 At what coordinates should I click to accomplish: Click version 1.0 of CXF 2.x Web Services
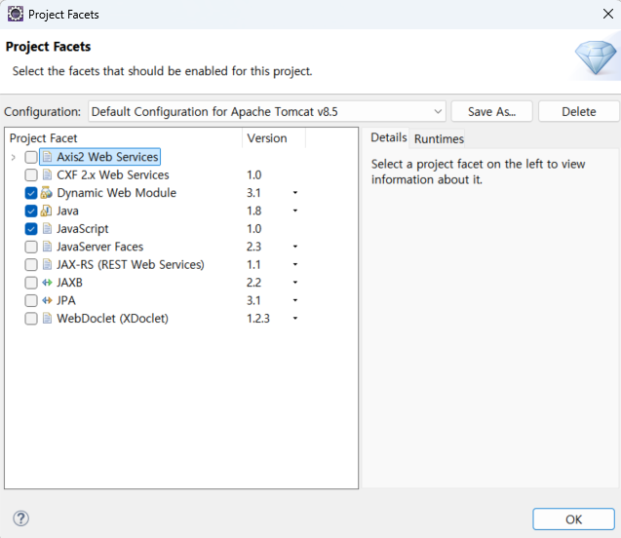tap(253, 174)
